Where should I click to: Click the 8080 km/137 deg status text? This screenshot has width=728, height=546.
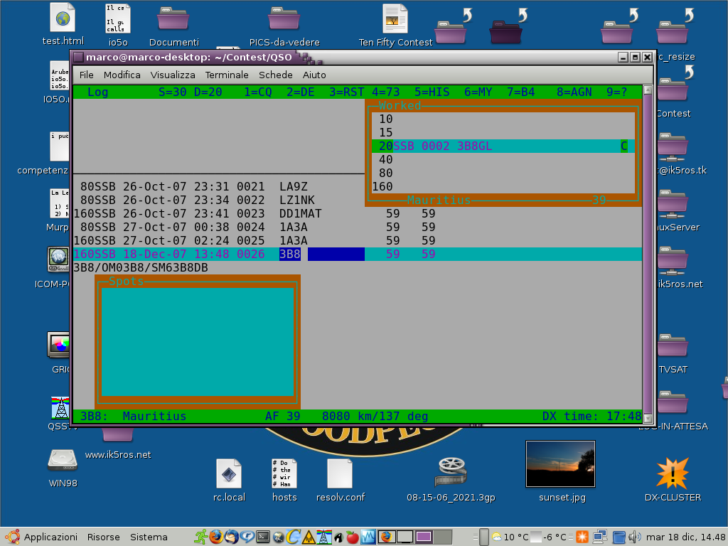point(375,416)
